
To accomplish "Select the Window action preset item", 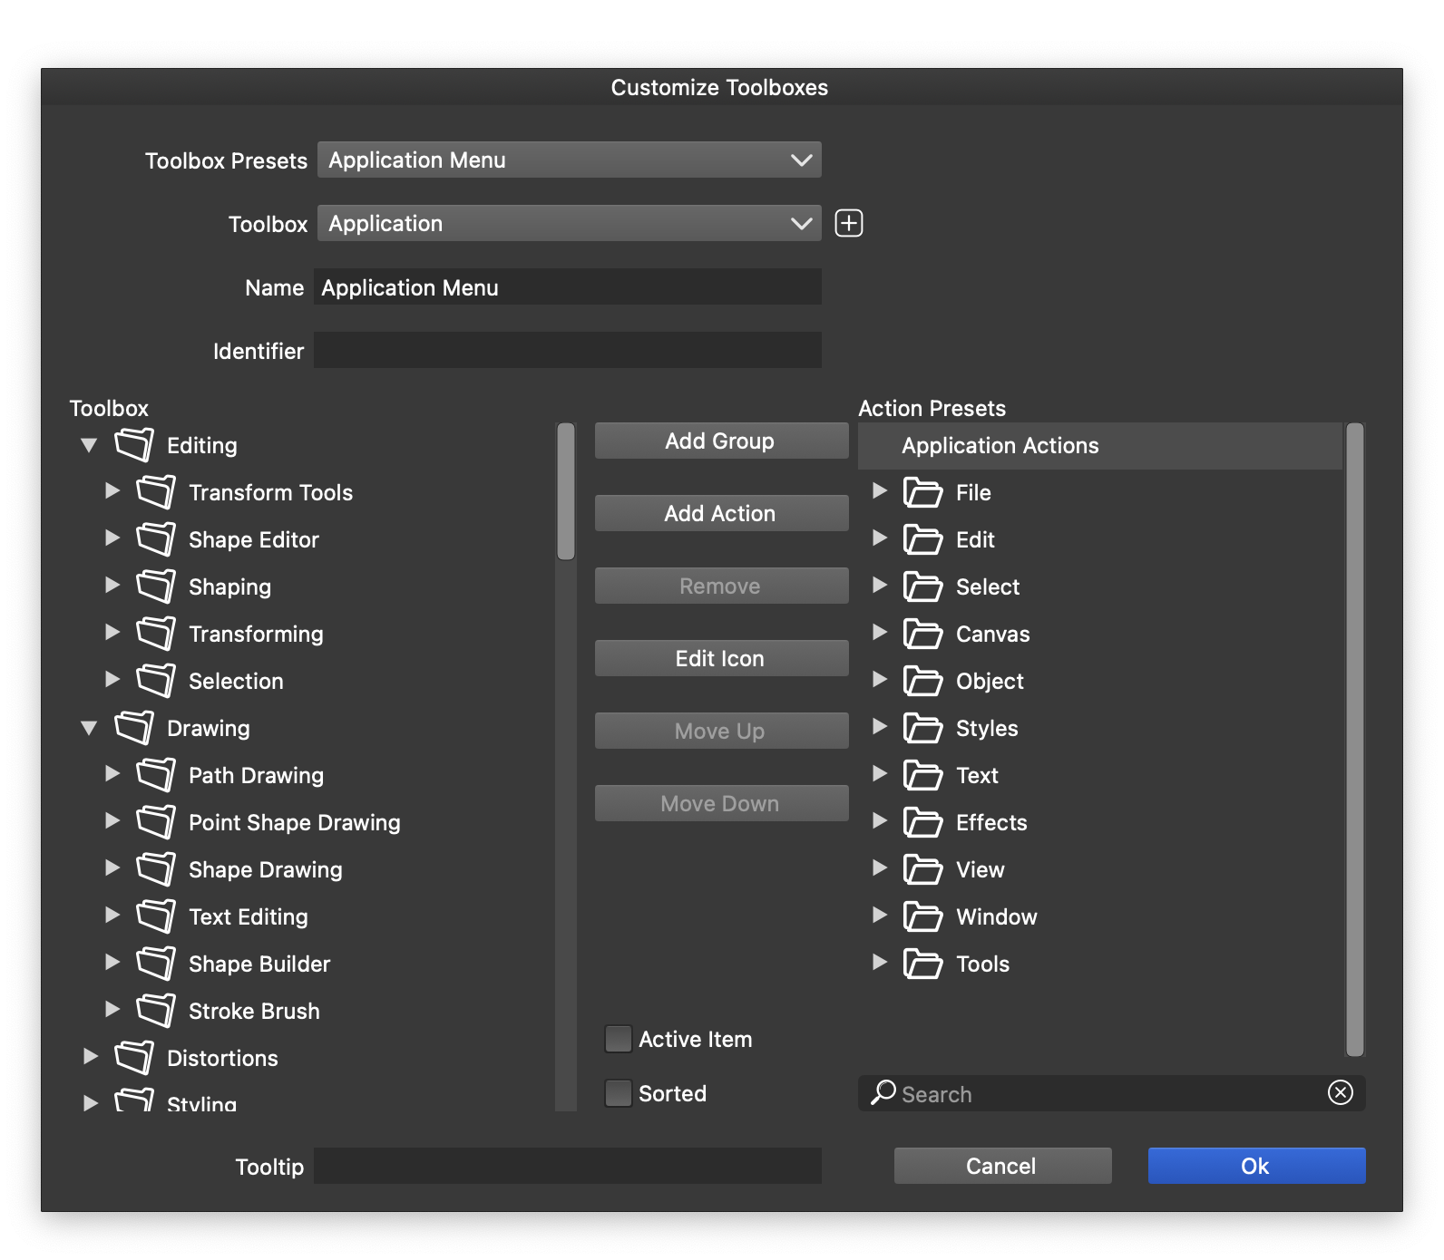I will [996, 916].
